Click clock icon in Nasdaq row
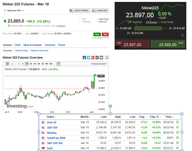This screenshot has height=151, width=192. 177,132
